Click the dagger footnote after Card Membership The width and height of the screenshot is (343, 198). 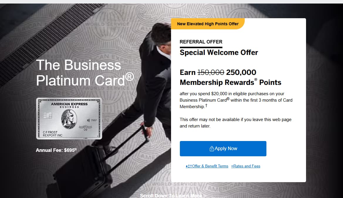(206, 106)
